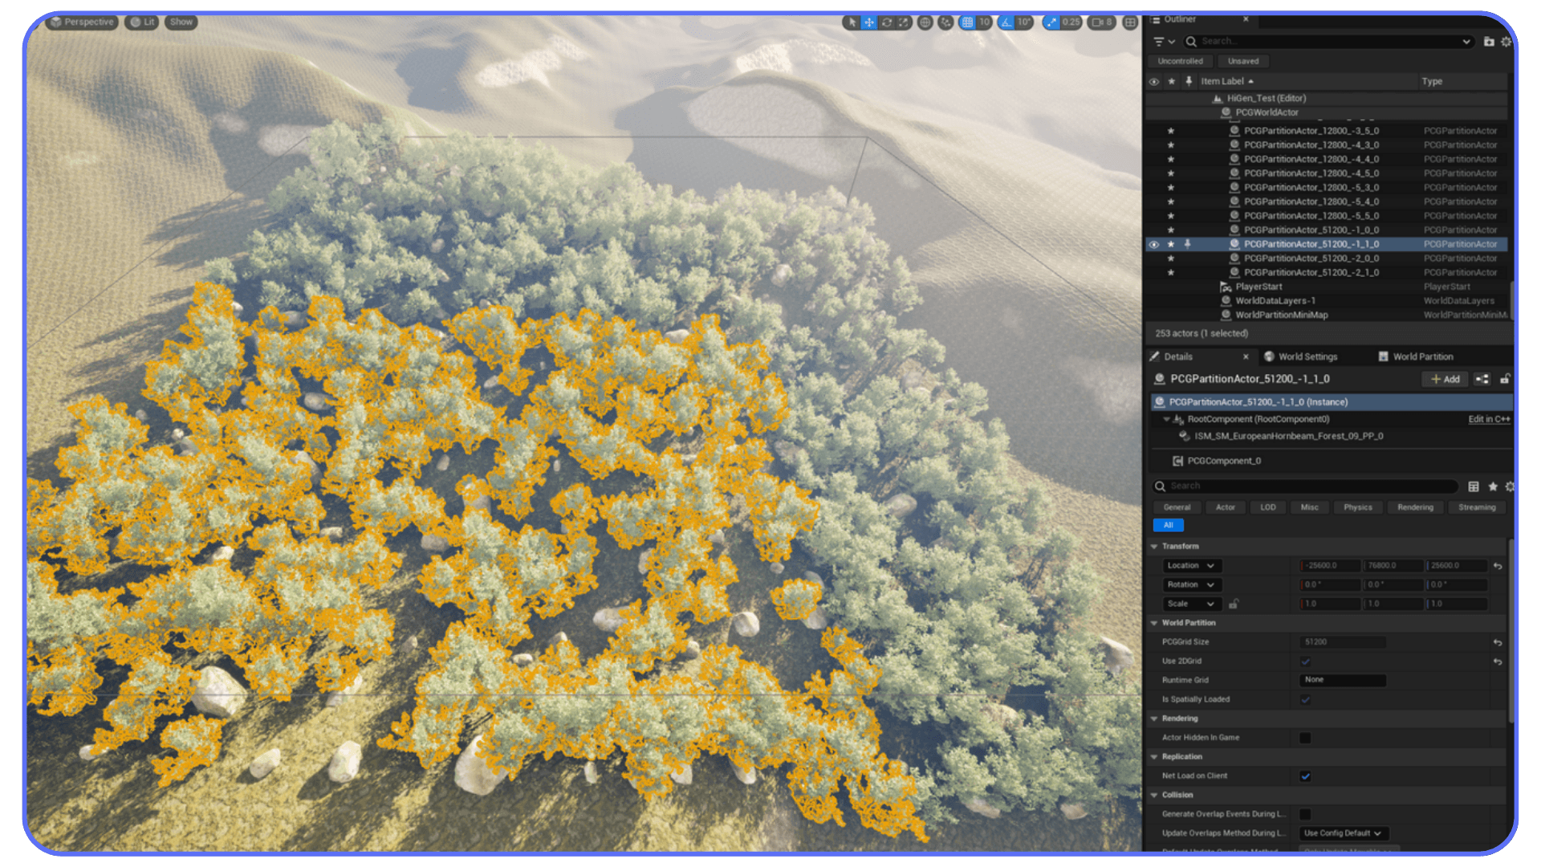The width and height of the screenshot is (1541, 867).
Task: Close the Outliner tab
Action: coord(1246,18)
